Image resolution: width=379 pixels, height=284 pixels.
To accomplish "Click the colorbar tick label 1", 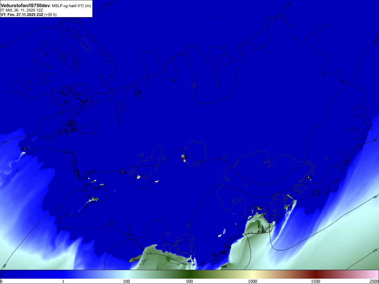I will click(63, 281).
